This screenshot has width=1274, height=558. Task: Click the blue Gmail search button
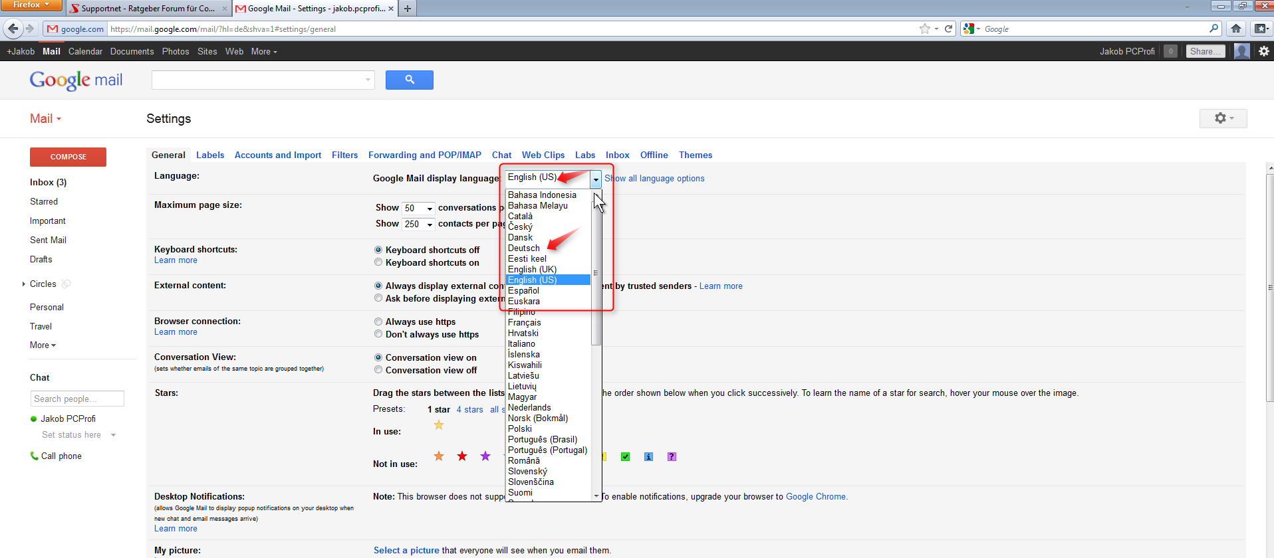(x=410, y=80)
